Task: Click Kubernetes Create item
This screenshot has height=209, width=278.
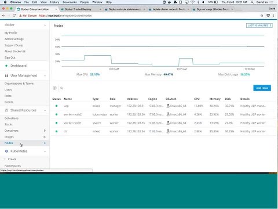Action: [x=12, y=159]
